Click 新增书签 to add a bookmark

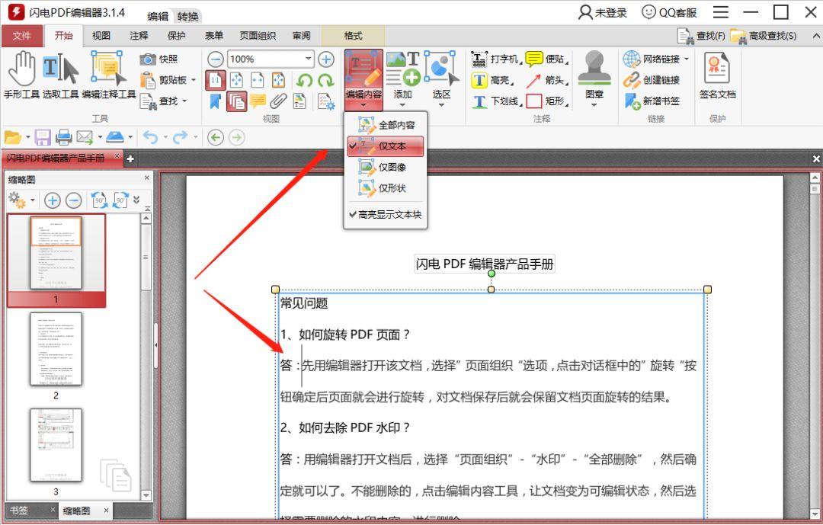[x=652, y=101]
